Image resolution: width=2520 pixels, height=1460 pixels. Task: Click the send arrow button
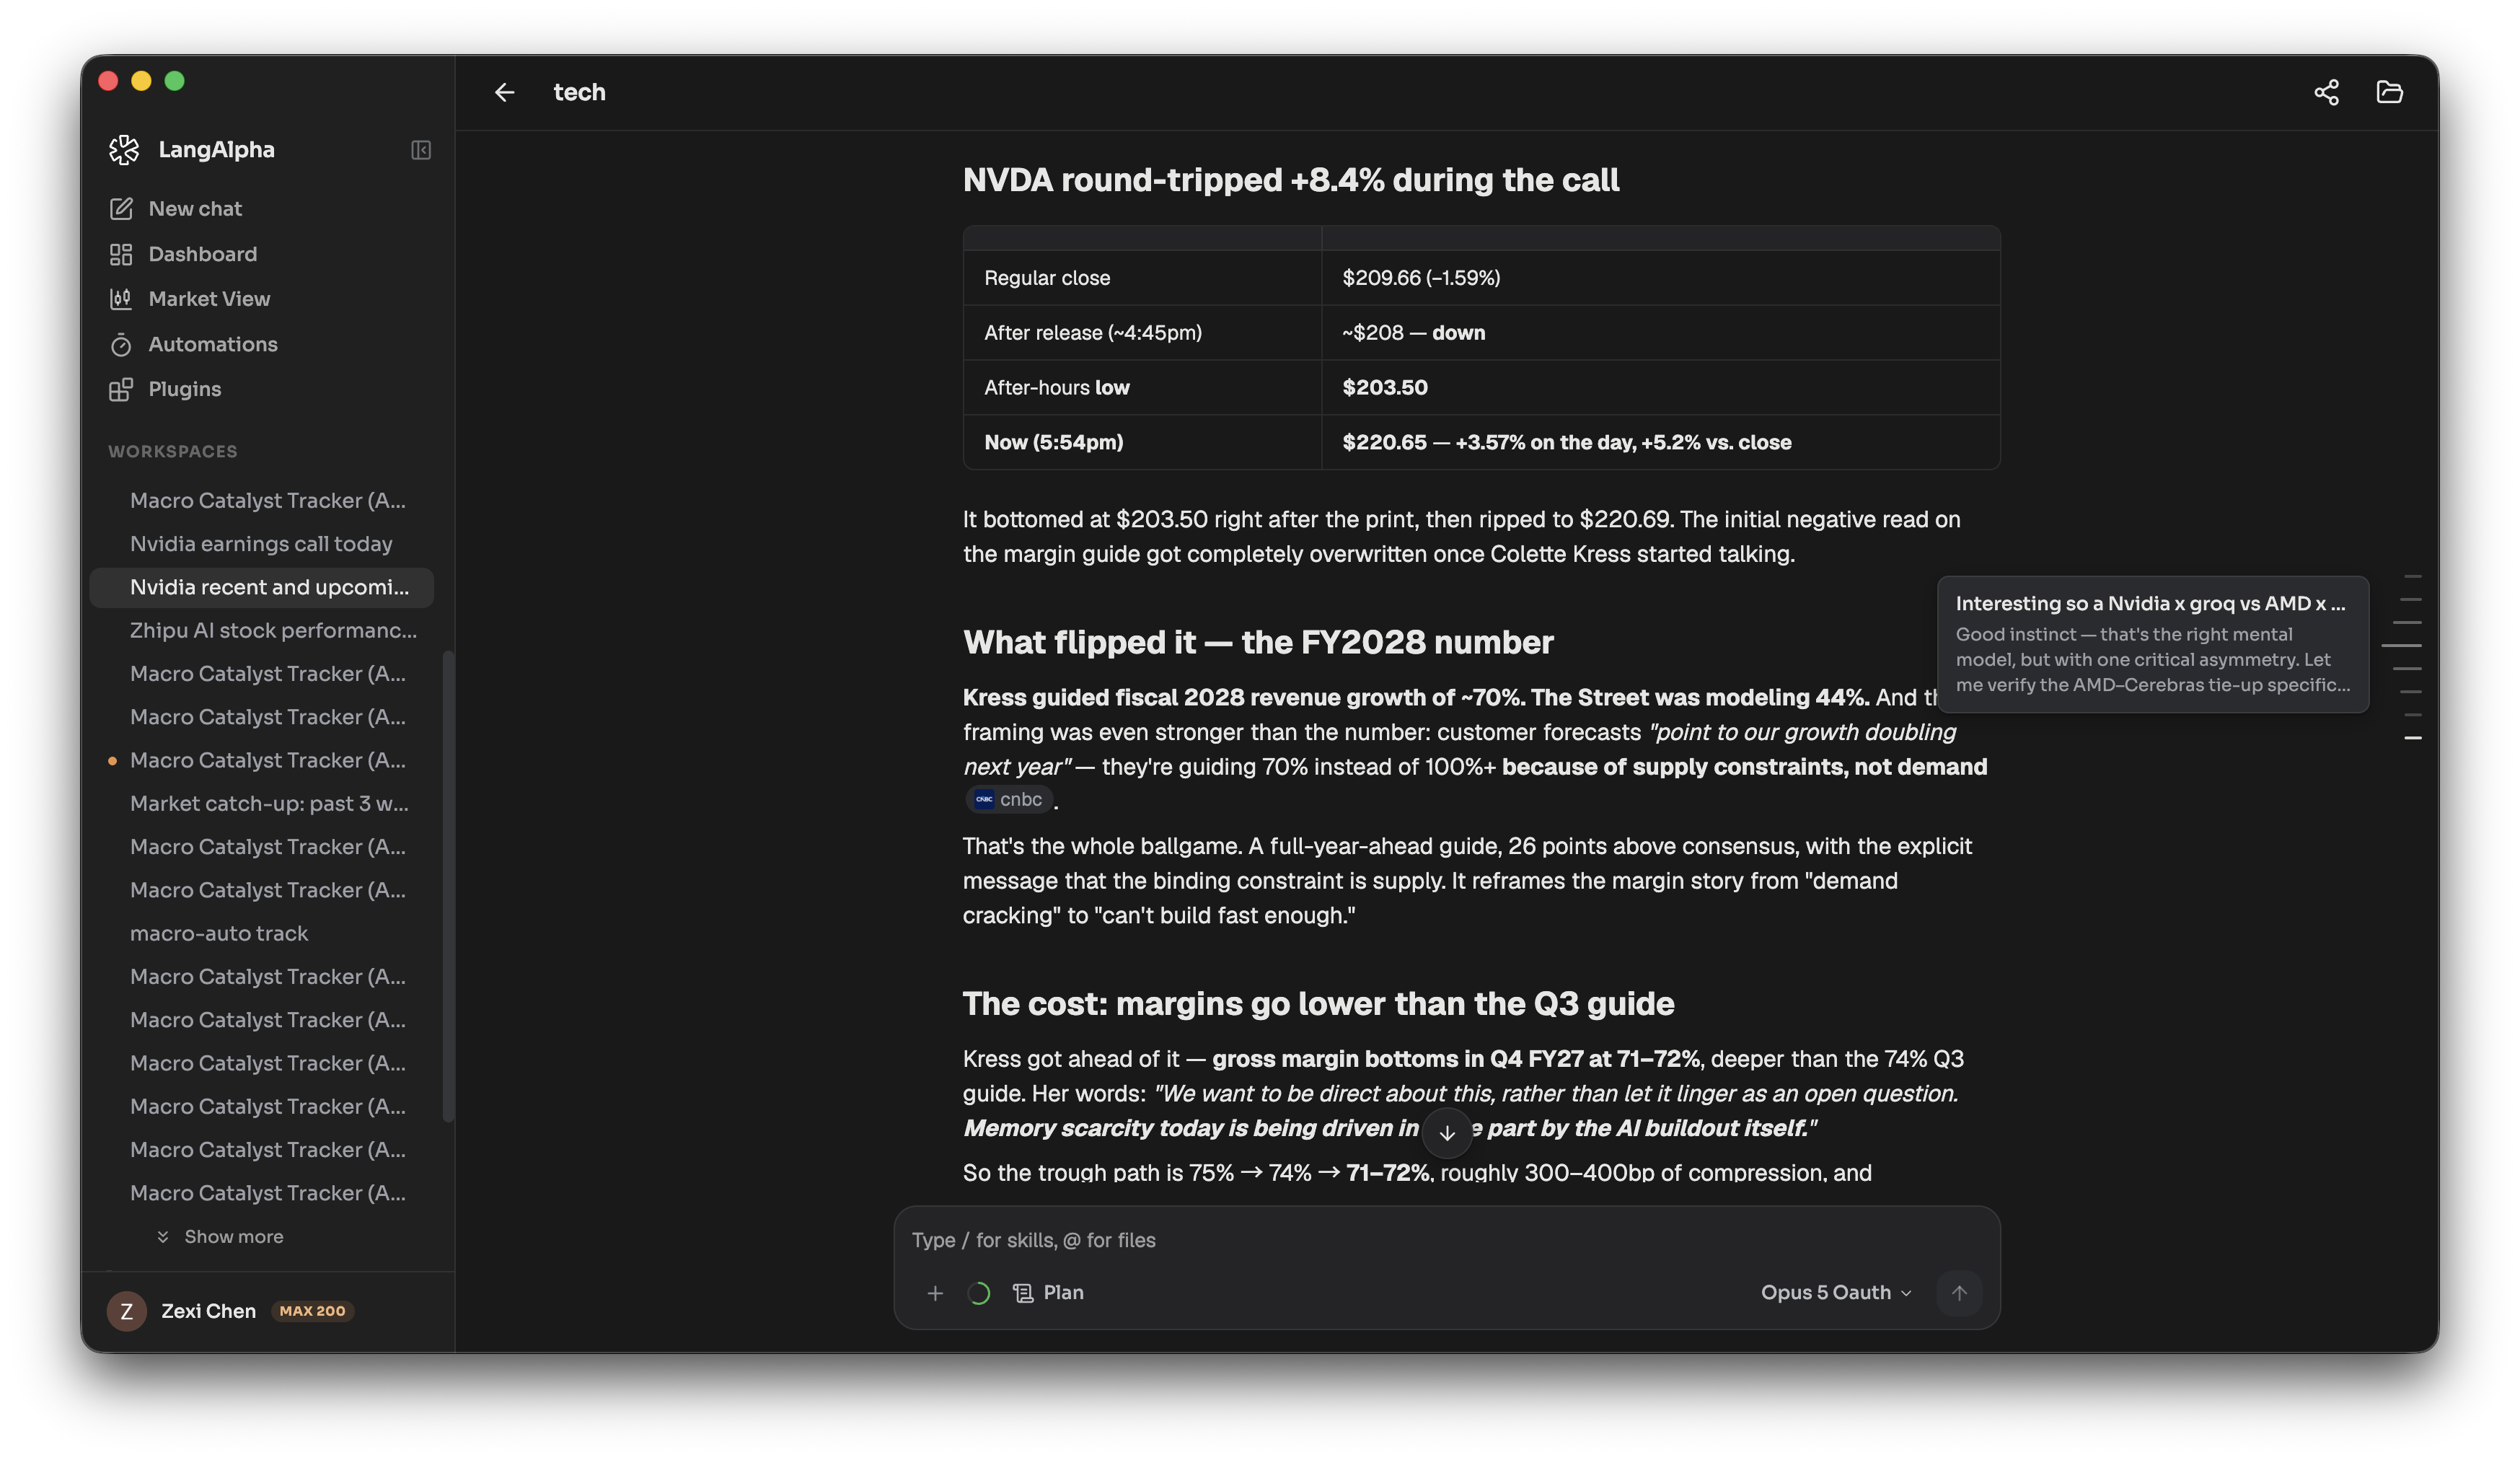[1958, 1293]
